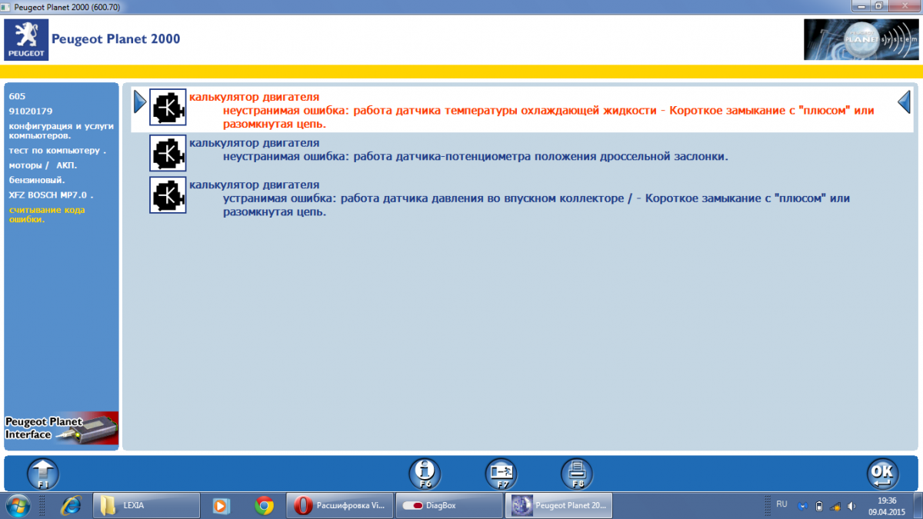The height and width of the screenshot is (519, 923).
Task: Click the volume tray icon
Action: (851, 506)
